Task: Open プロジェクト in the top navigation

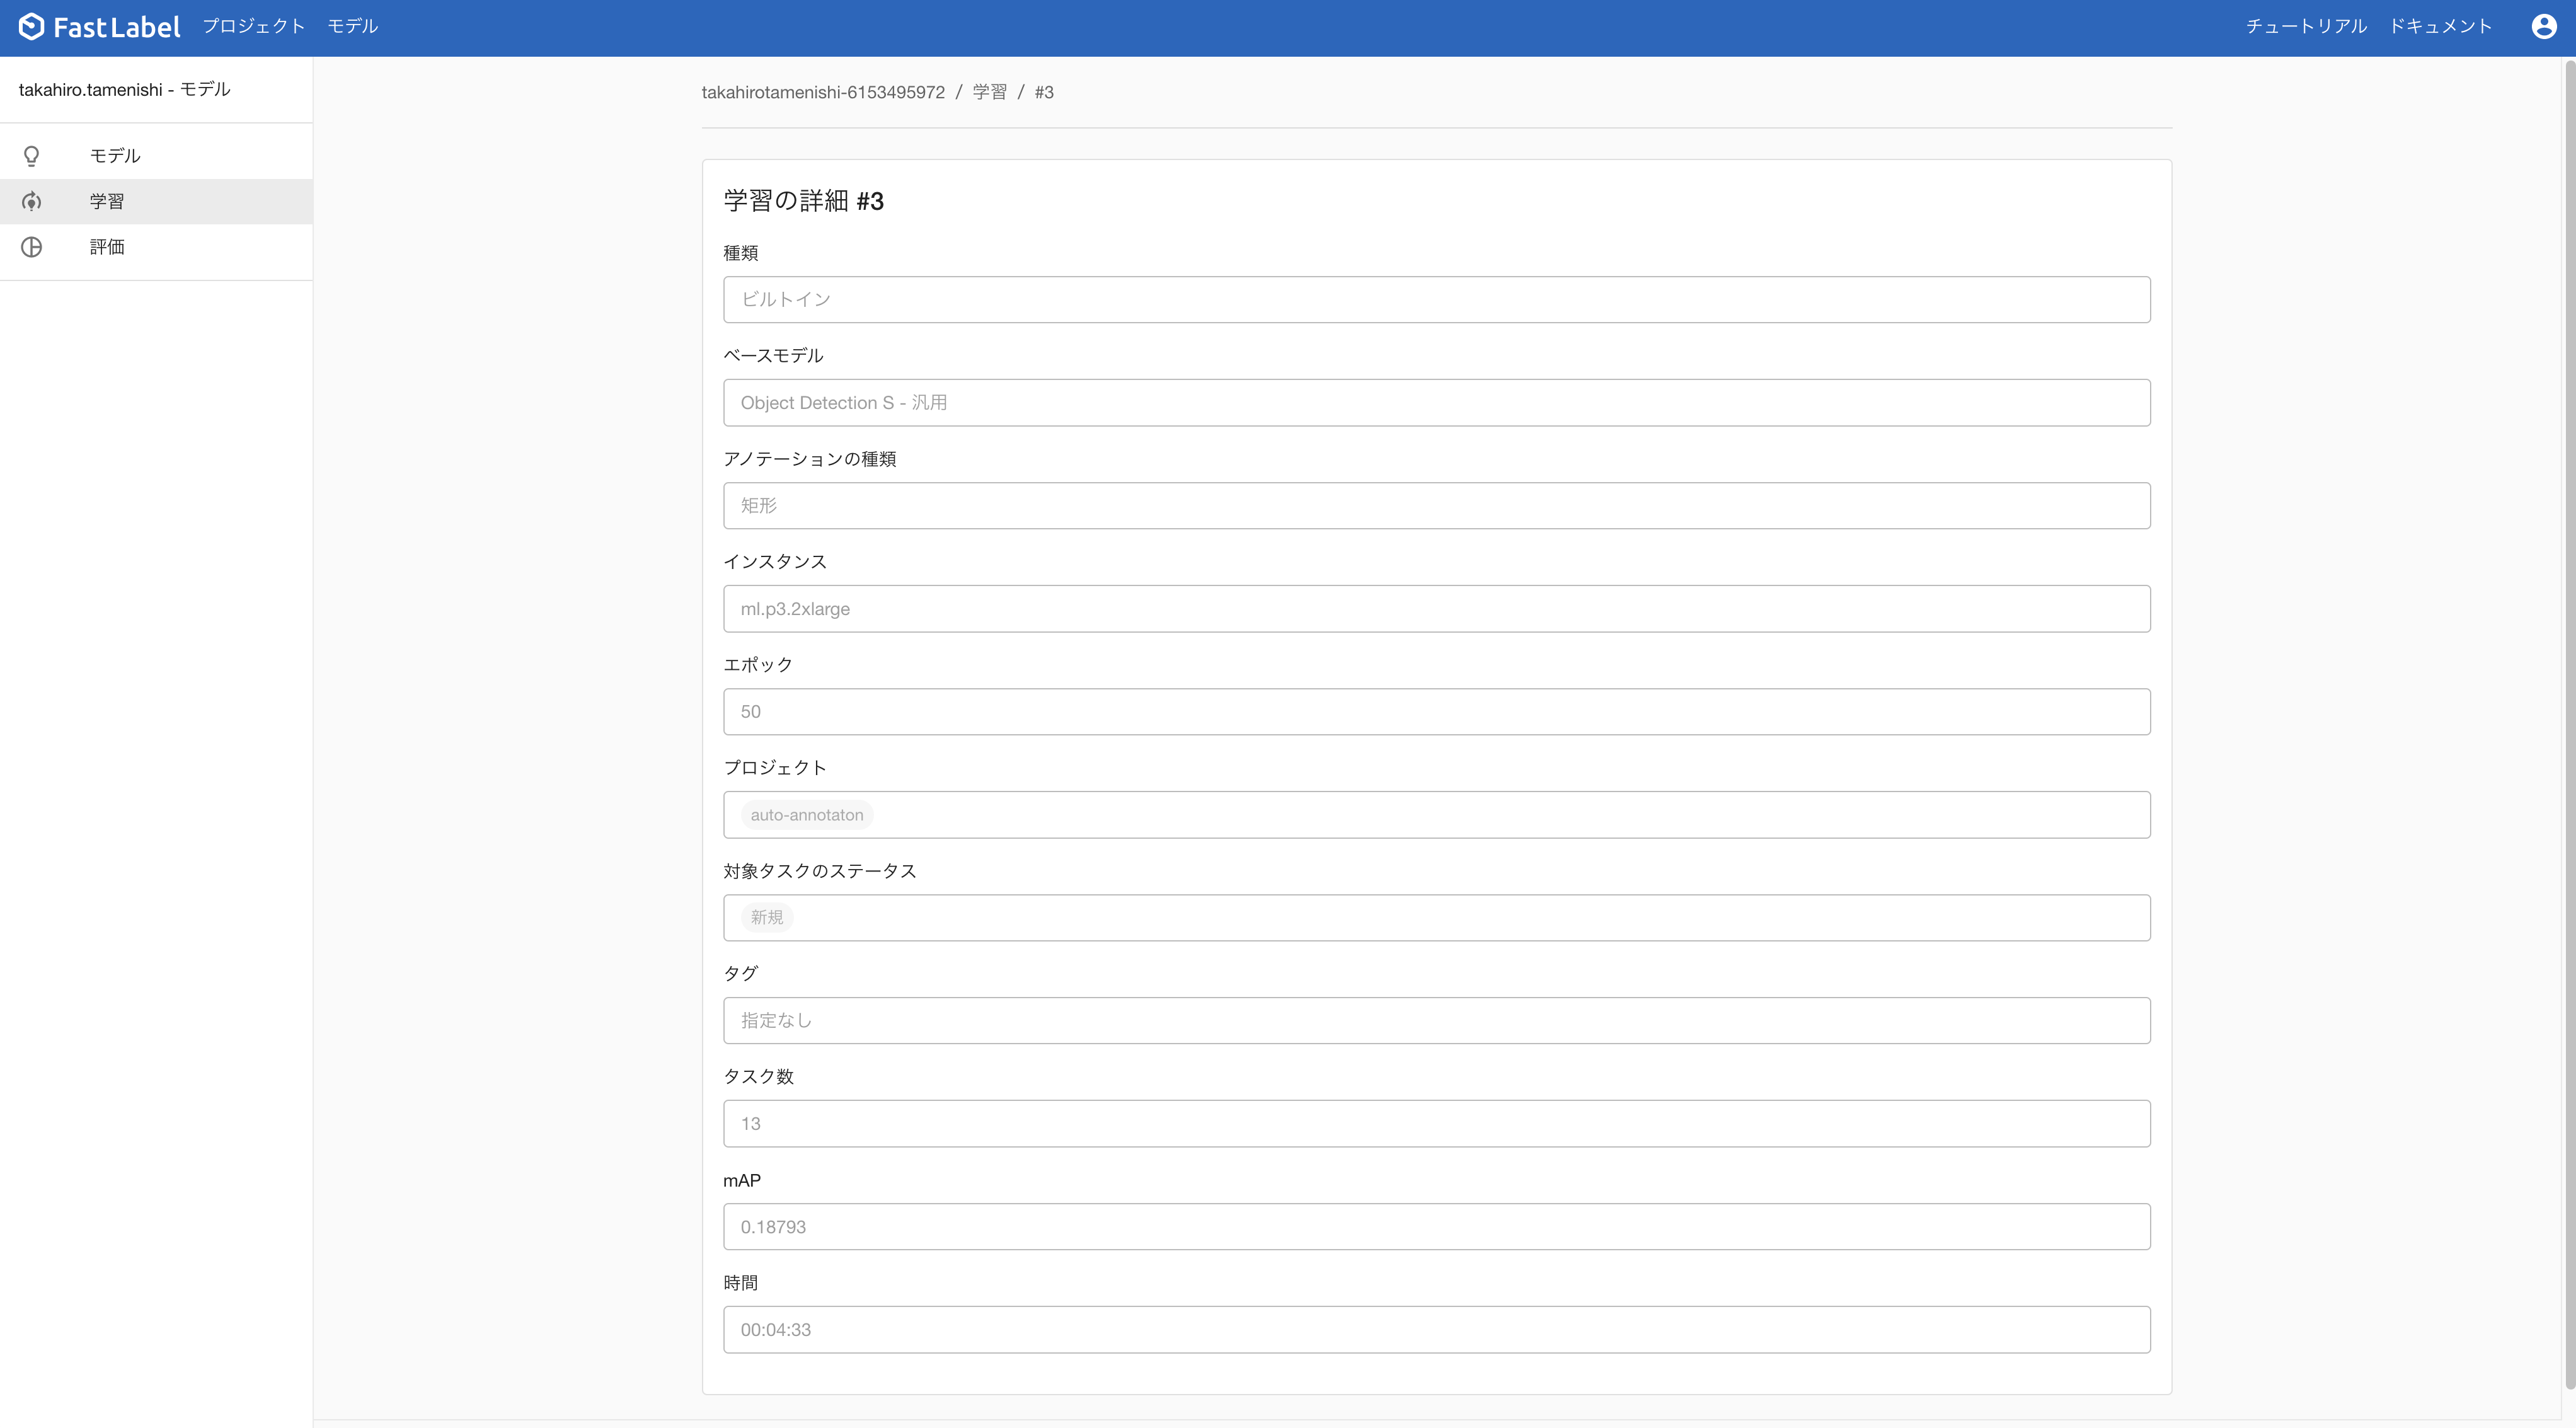Action: tap(253, 27)
